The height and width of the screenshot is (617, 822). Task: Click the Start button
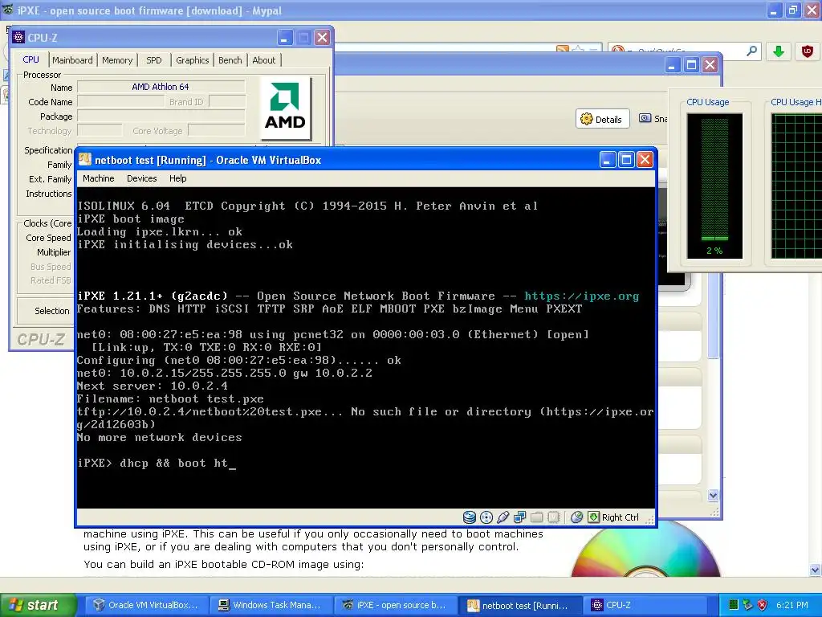(x=39, y=605)
